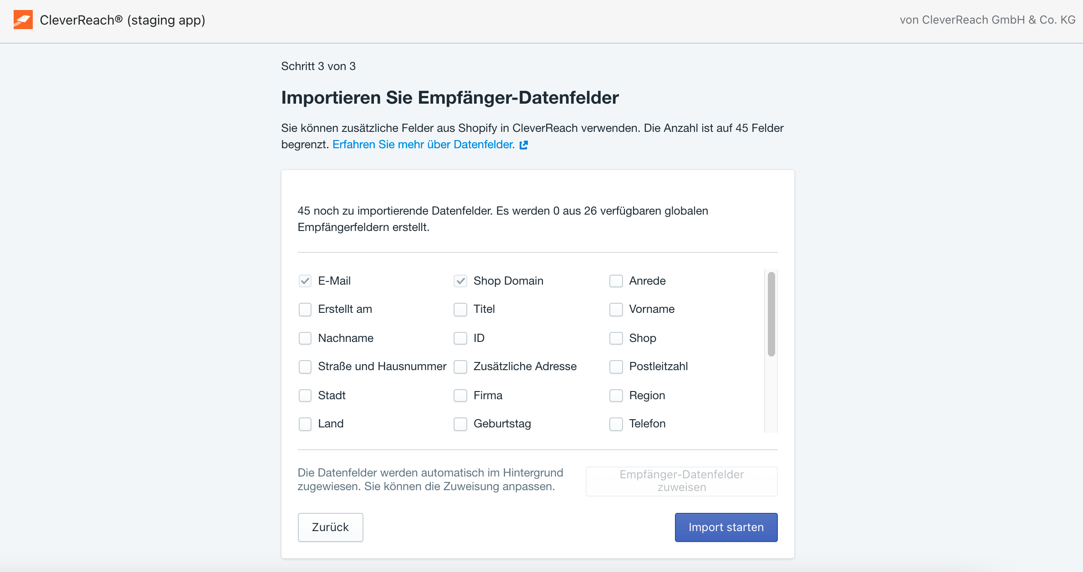
Task: Enable the Vorname field checkbox
Action: pos(616,310)
